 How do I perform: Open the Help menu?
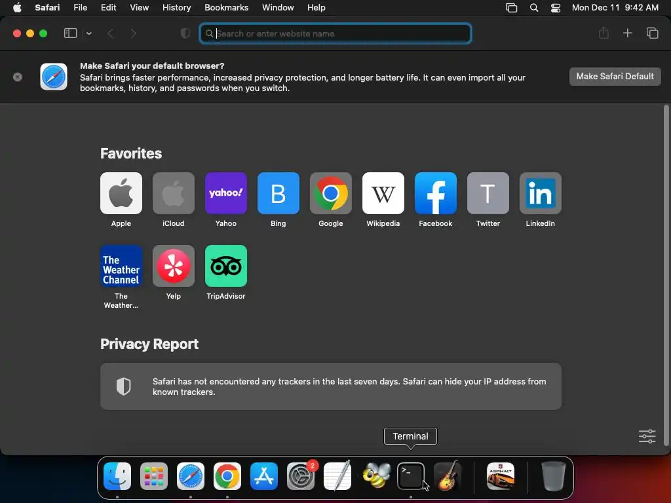pos(316,8)
